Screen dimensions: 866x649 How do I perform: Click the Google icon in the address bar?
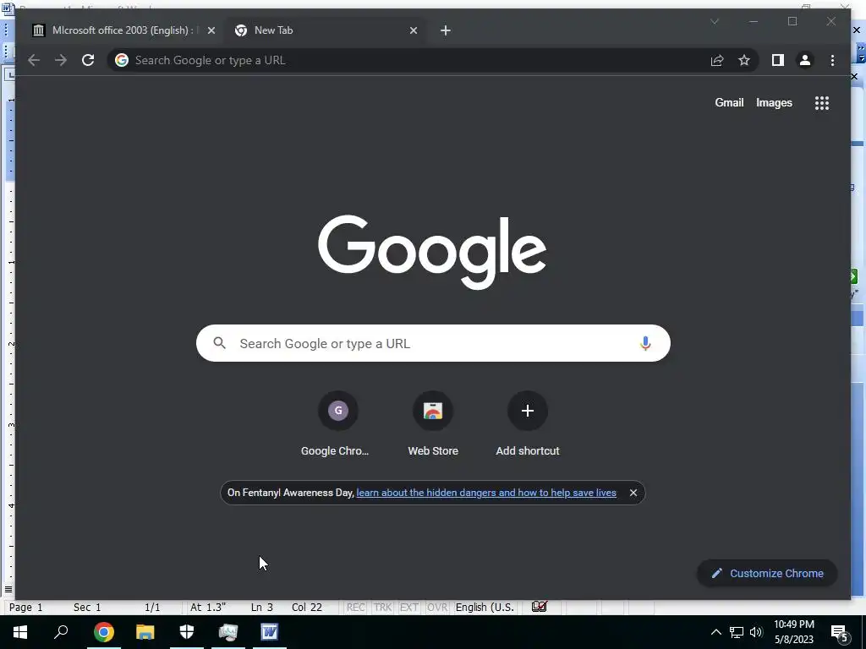122,60
